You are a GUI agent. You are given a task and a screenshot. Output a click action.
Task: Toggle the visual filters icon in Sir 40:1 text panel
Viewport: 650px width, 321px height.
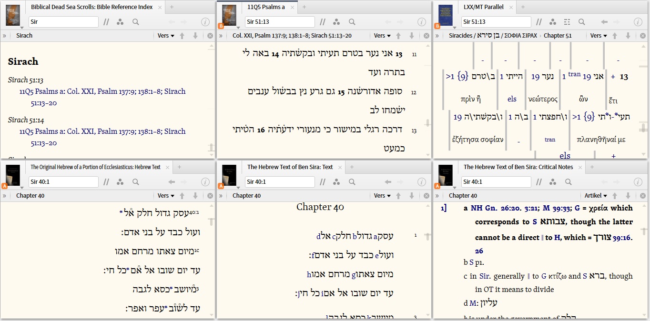336,182
